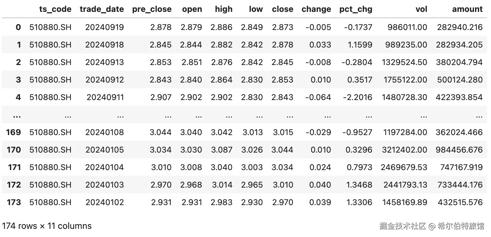This screenshot has width=491, height=237.
Task: Click the ts_code column header
Action: tap(55, 9)
